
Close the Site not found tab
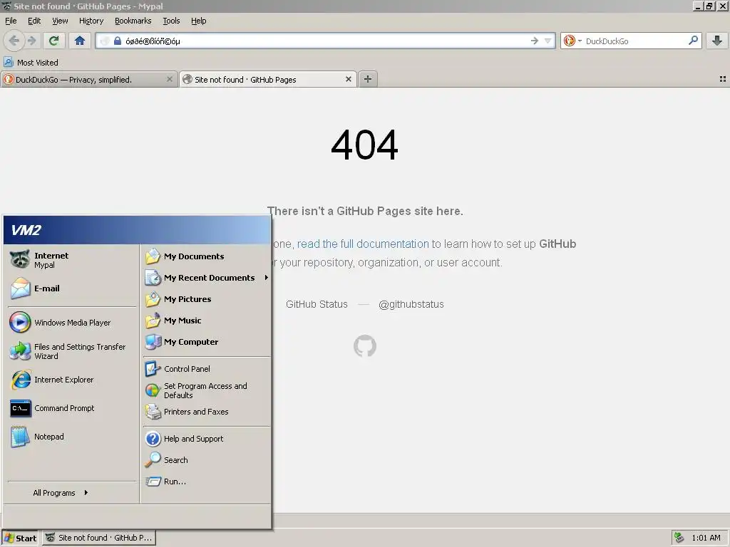[348, 80]
